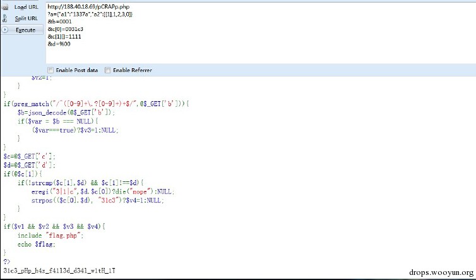Image resolution: width=476 pixels, height=280 pixels.
Task: Click the 'Enable Post data' label text
Action: pos(77,70)
